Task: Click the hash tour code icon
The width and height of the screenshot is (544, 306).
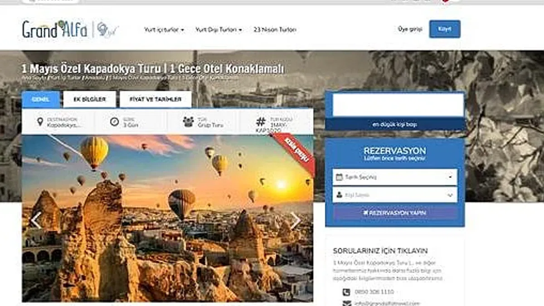Action: 261,121
